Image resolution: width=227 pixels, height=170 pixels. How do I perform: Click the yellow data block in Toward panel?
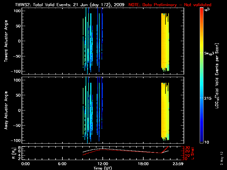point(165,41)
